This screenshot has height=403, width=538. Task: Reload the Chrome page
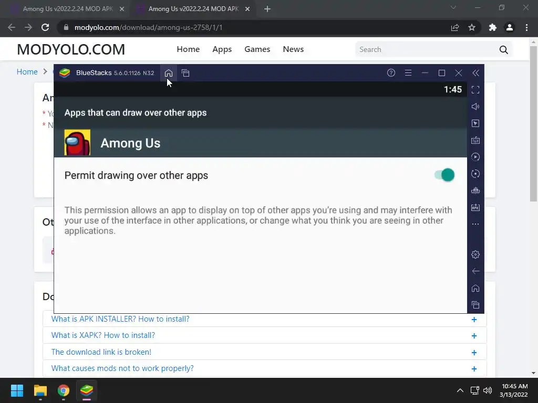point(45,27)
